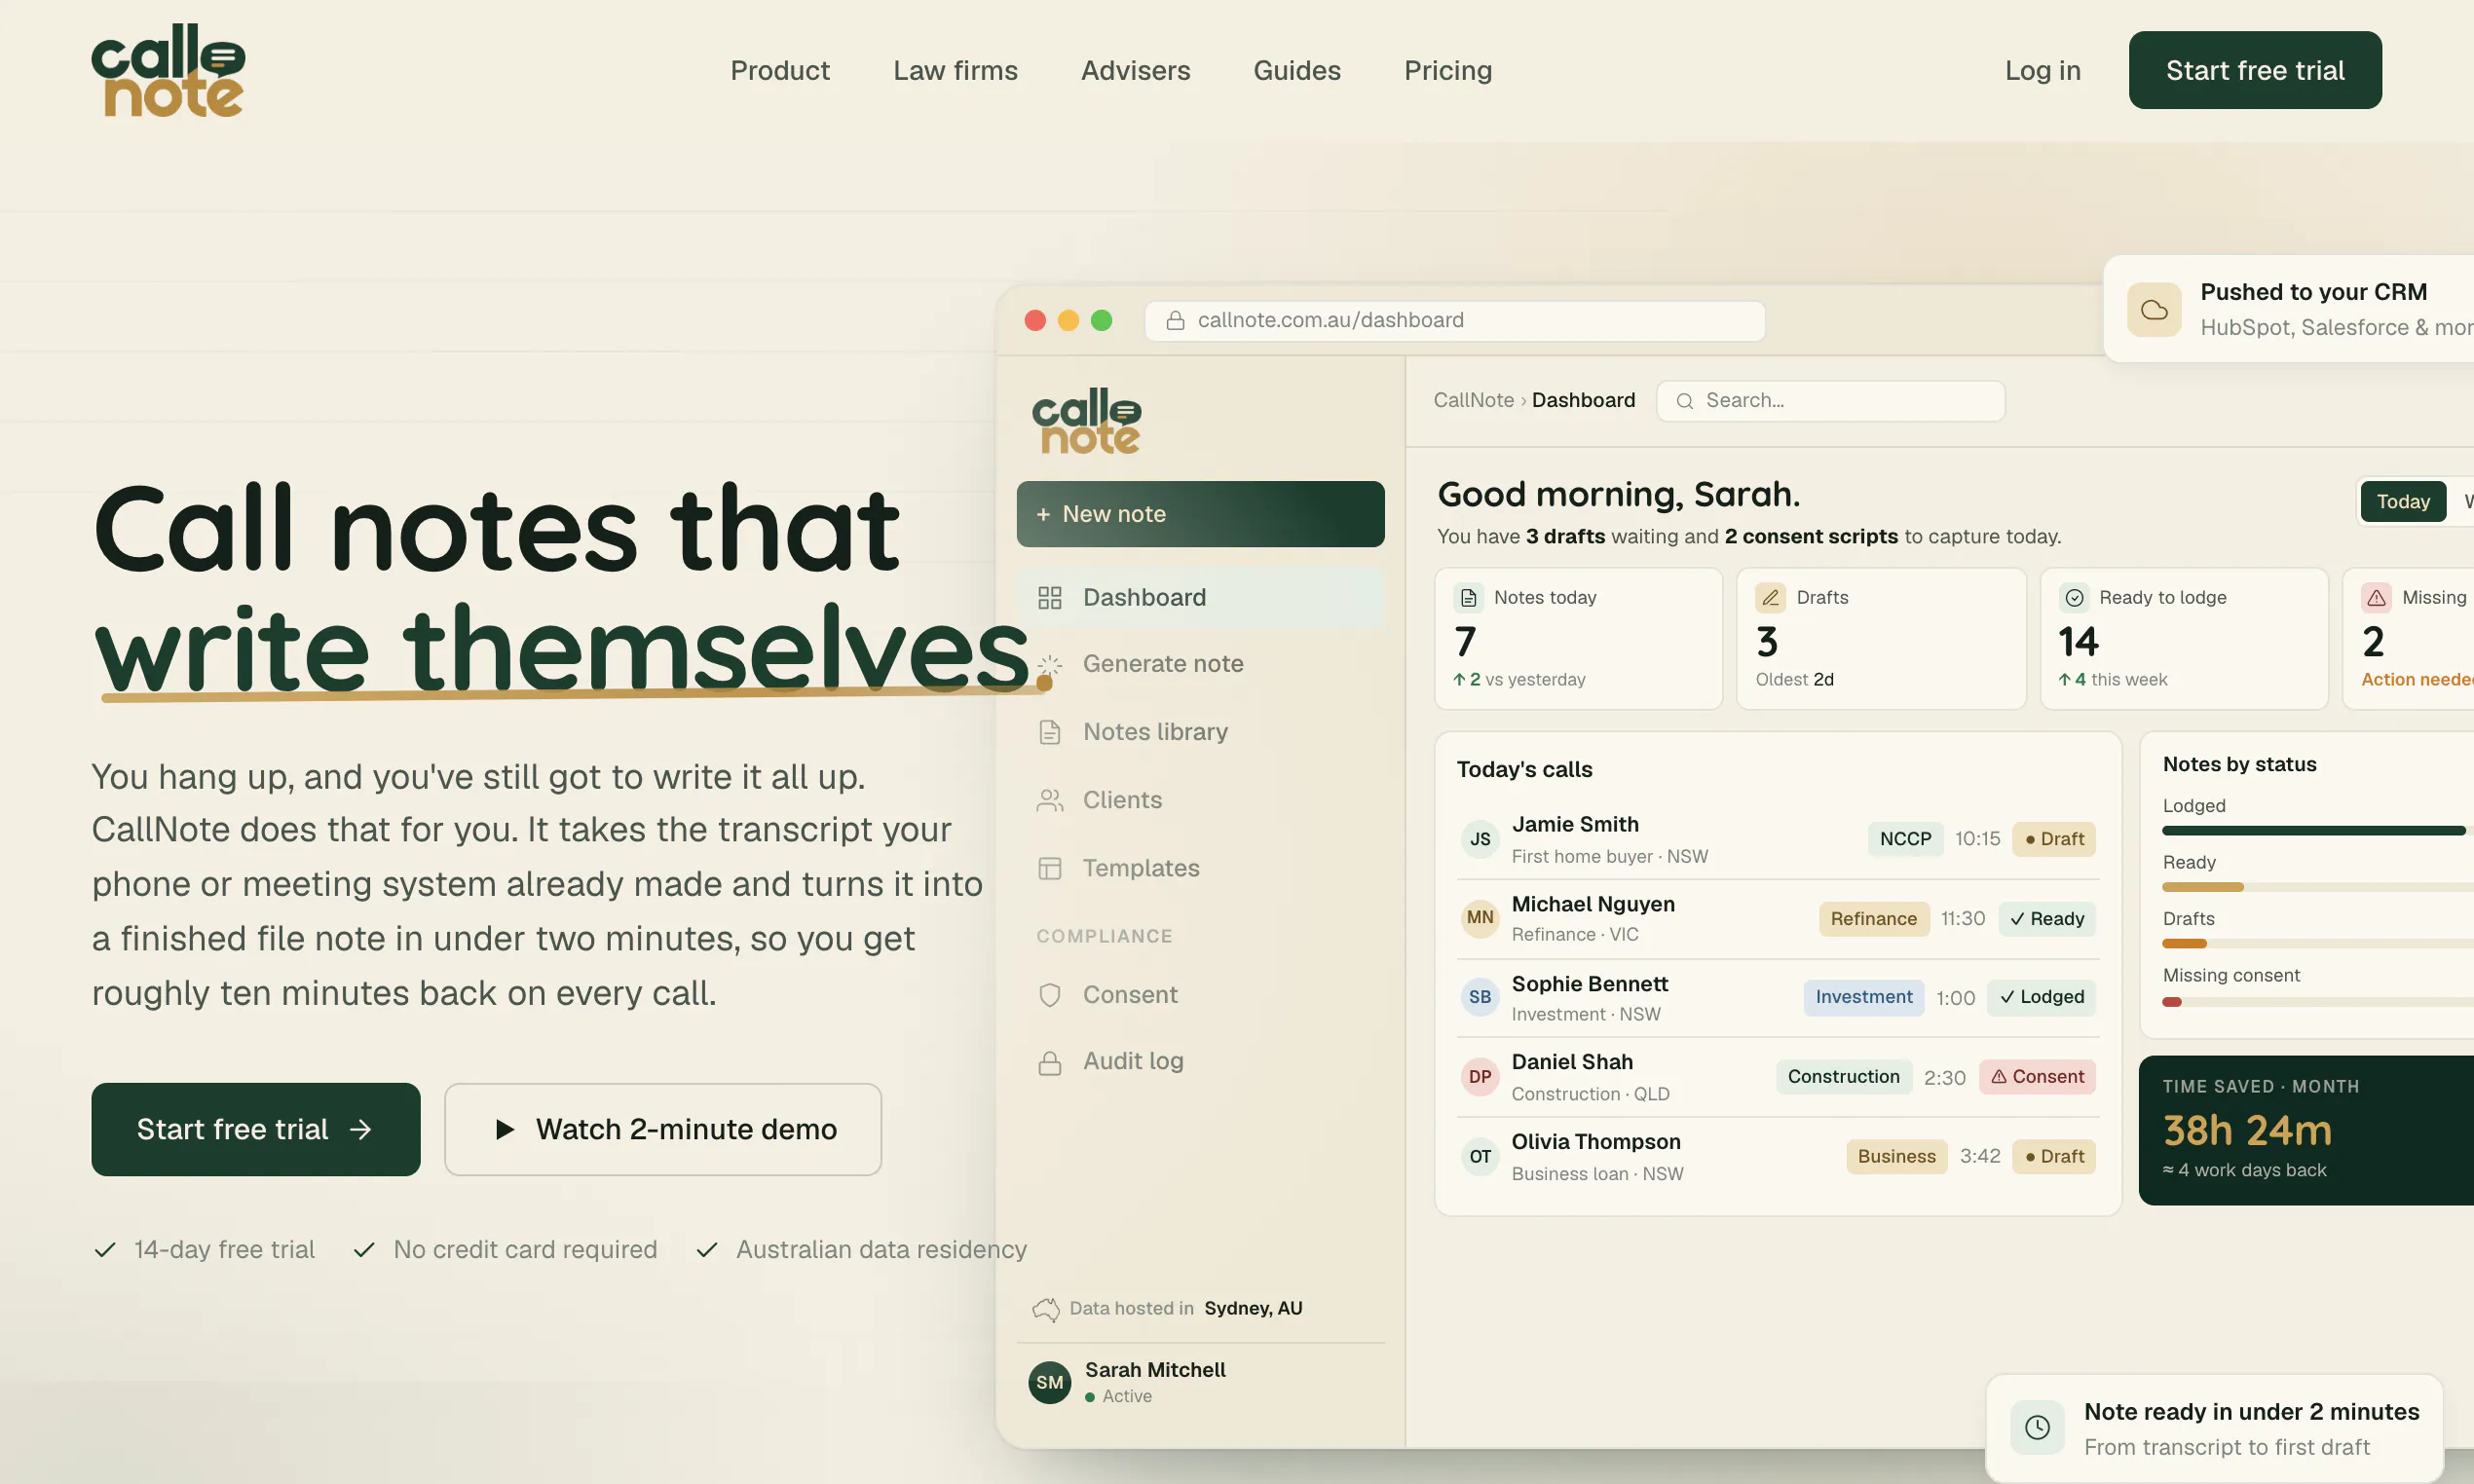Click the cloud icon in the Pushed to your CRM card
The width and height of the screenshot is (2474, 1484).
point(2154,310)
